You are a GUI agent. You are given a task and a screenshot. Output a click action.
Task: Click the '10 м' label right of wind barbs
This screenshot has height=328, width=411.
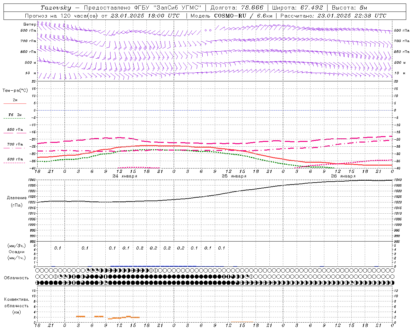[x=399, y=73]
